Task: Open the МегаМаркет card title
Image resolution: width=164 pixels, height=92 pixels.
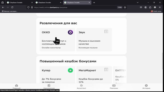Action: [87, 71]
